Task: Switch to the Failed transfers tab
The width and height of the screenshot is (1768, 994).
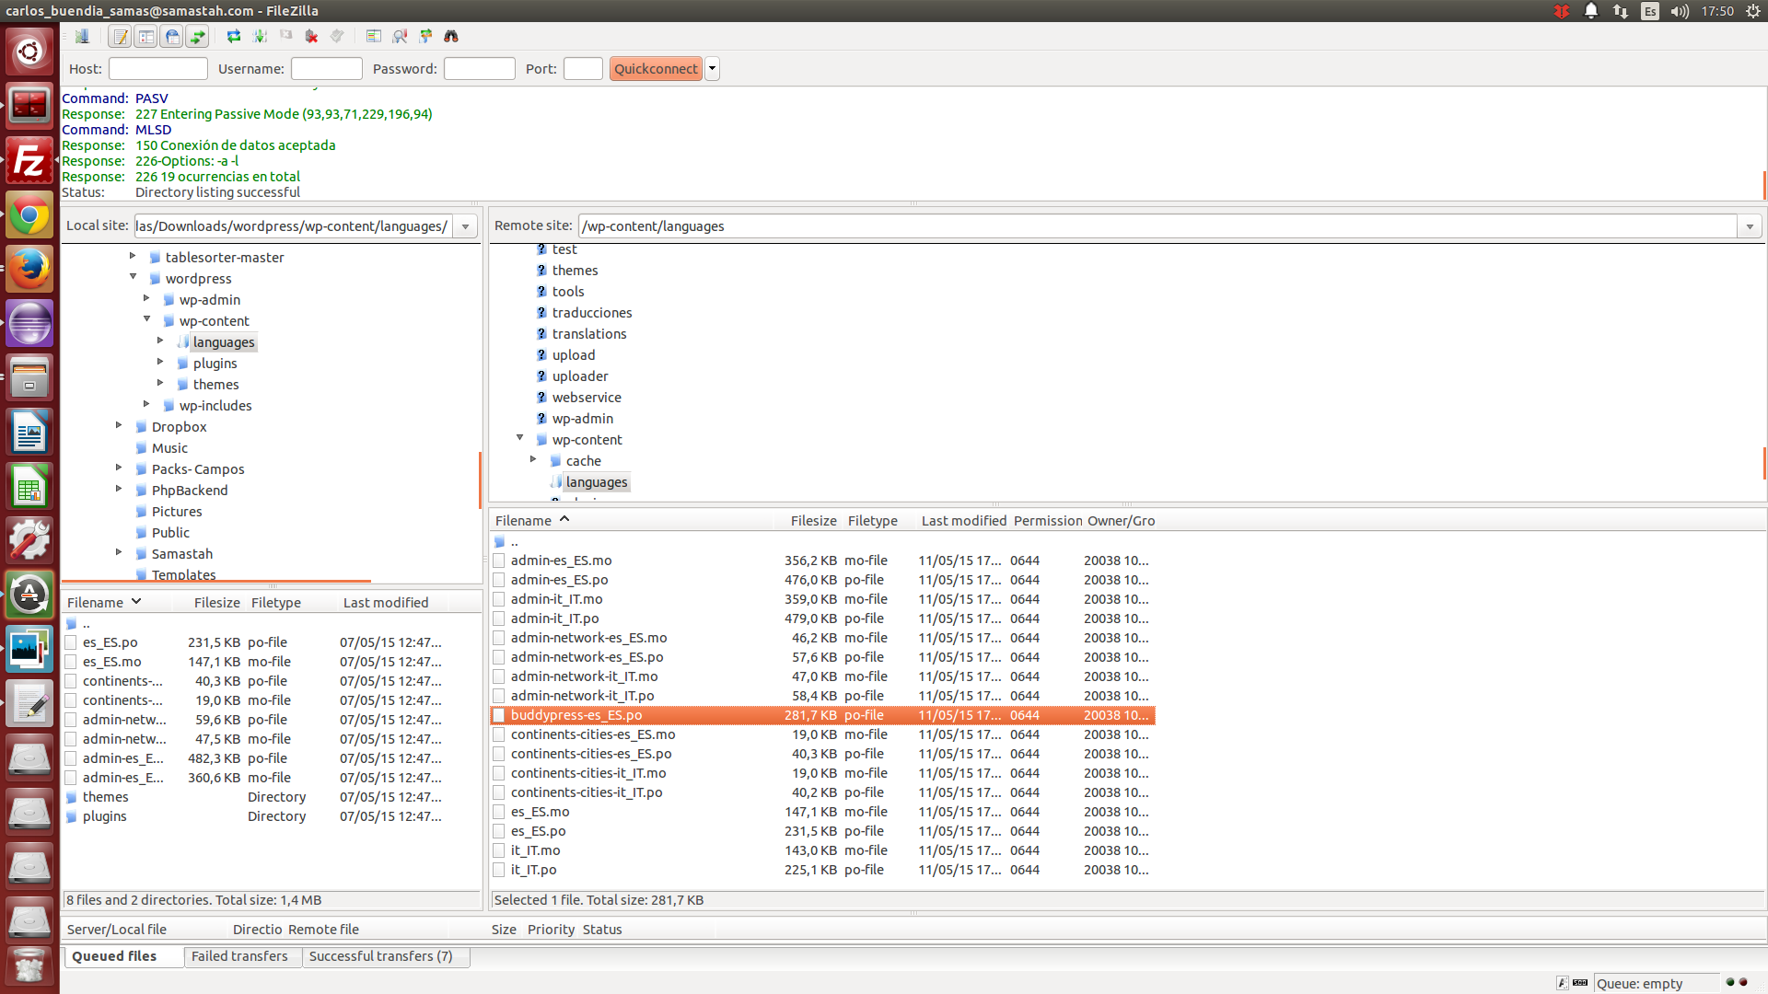Action: 239,956
